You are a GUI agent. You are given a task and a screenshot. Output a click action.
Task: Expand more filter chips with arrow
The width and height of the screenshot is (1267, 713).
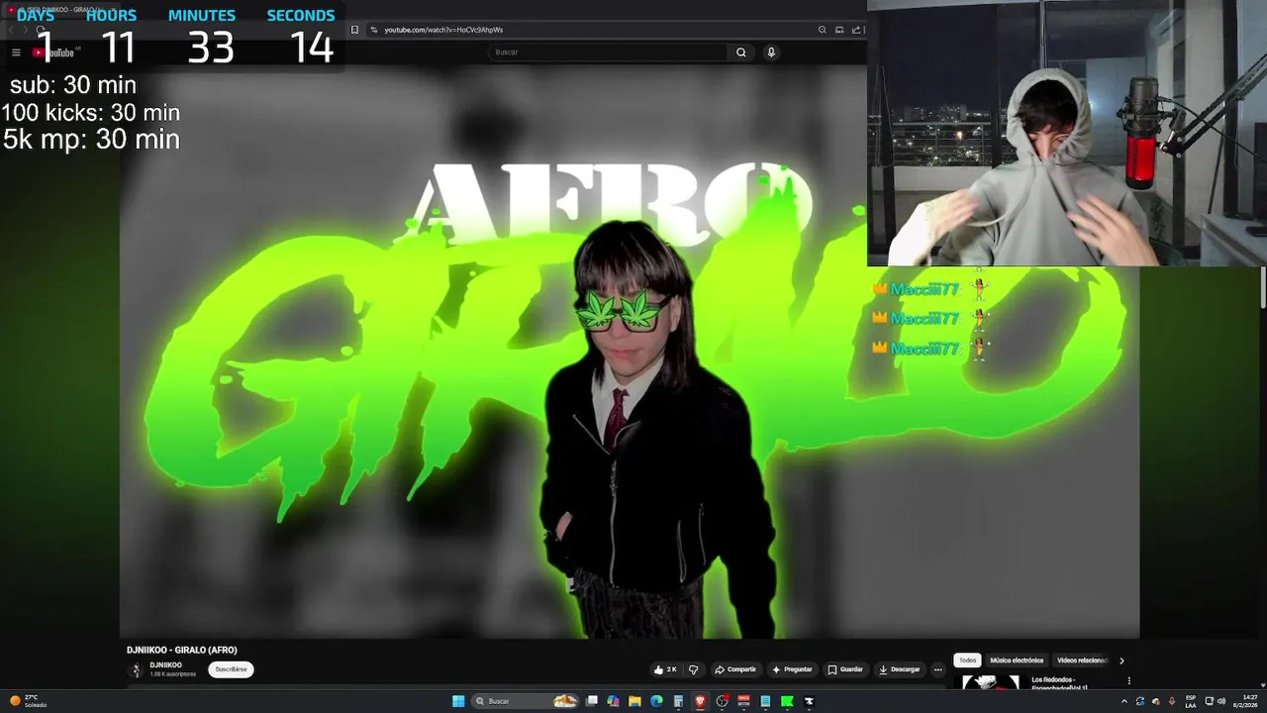(x=1121, y=661)
